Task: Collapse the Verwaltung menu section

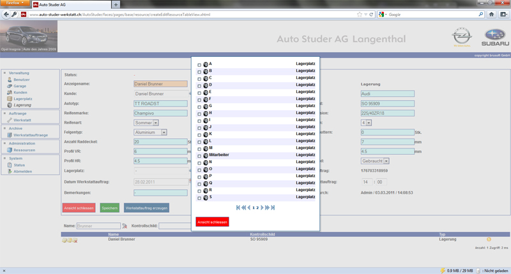Action: coord(4,73)
